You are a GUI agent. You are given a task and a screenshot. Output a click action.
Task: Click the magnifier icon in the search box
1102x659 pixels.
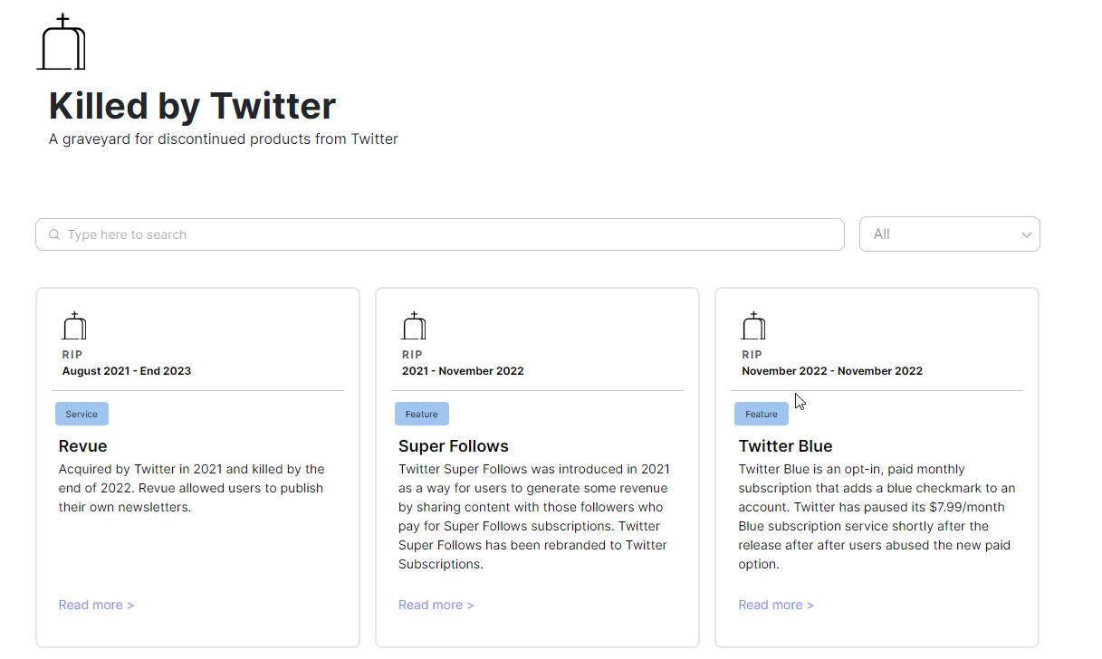[54, 234]
